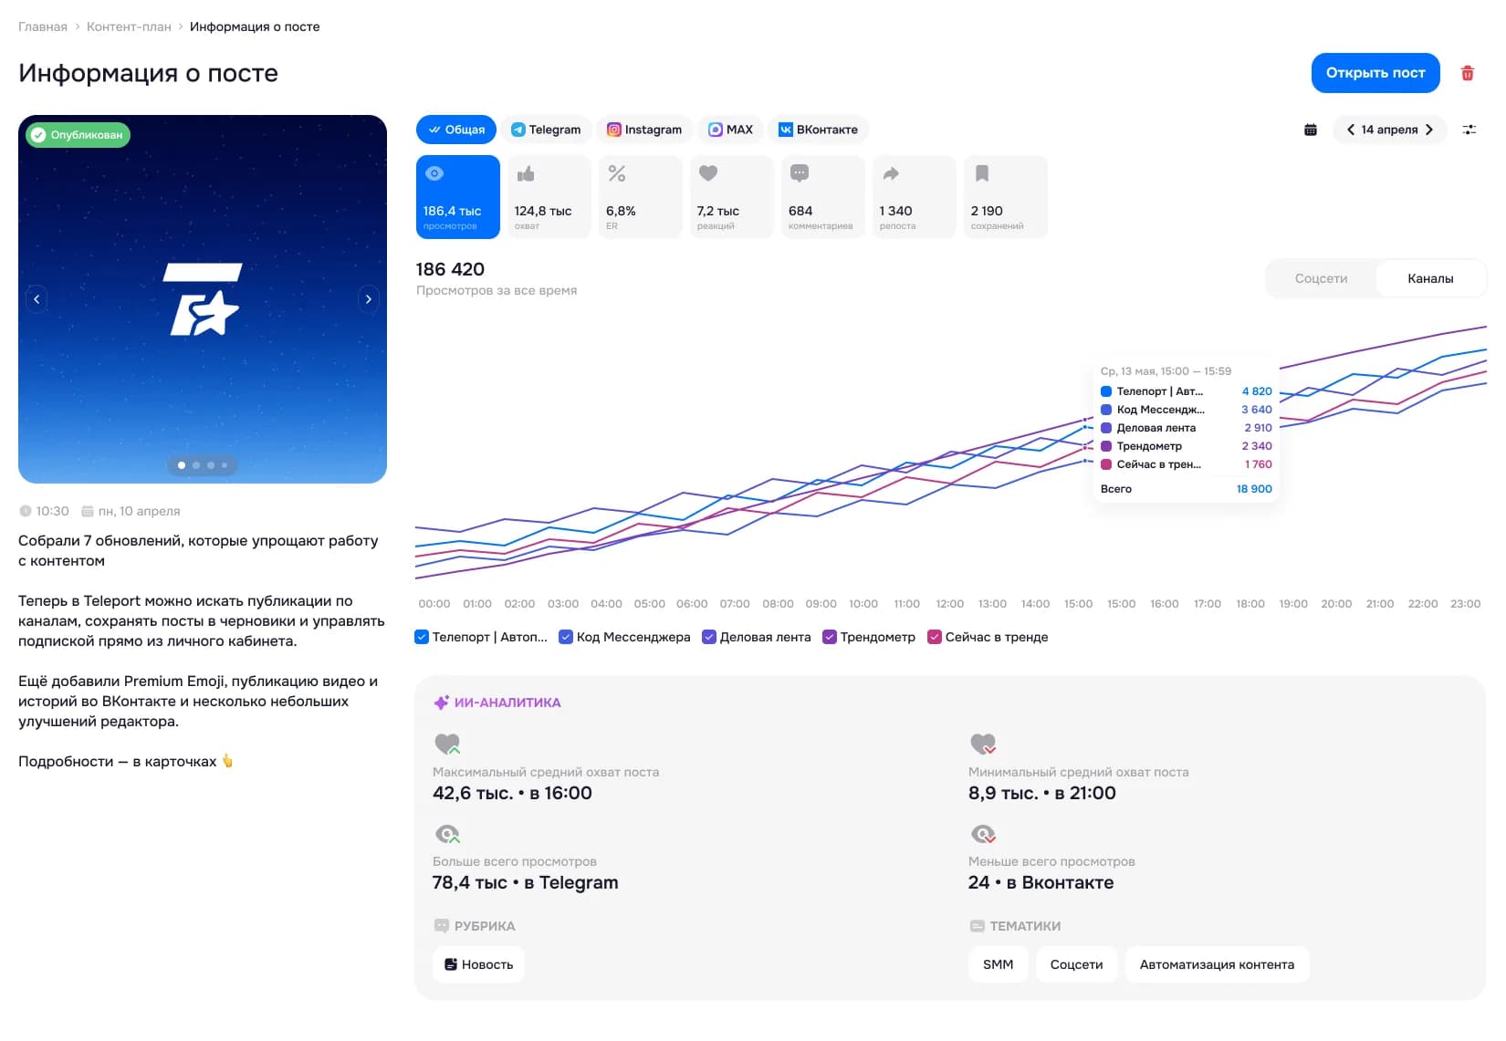Open the calendar date picker icon
1506x1041 pixels.
1311,130
